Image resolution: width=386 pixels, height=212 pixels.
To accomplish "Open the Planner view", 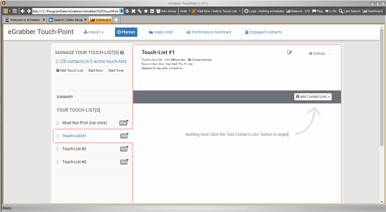I will click(126, 32).
